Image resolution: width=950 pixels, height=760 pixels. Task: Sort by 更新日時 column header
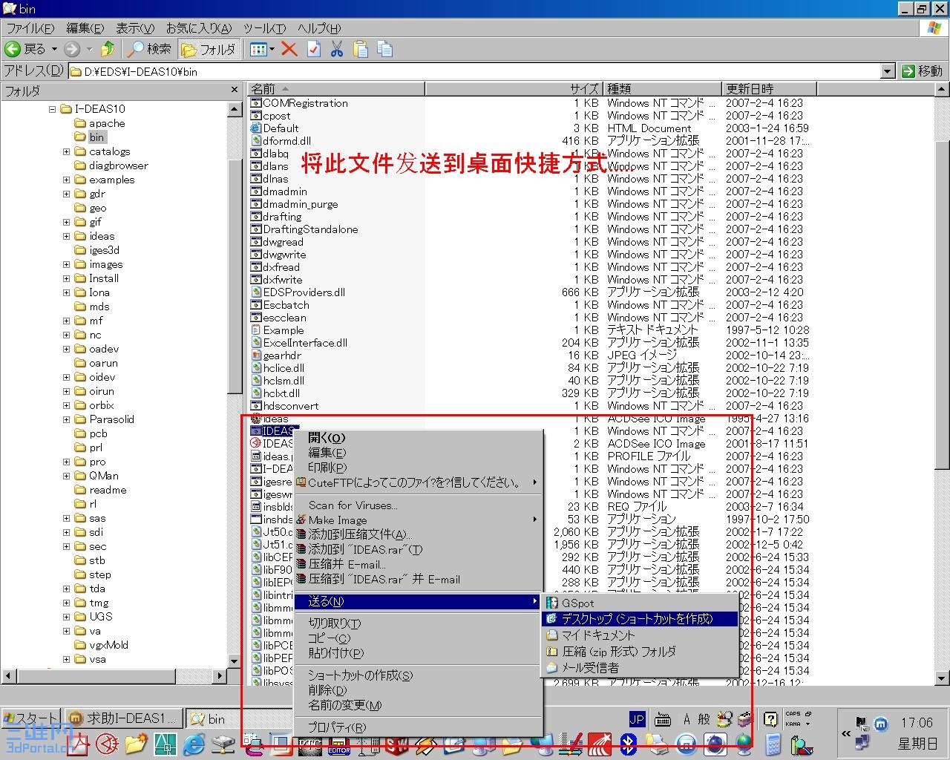coord(769,89)
